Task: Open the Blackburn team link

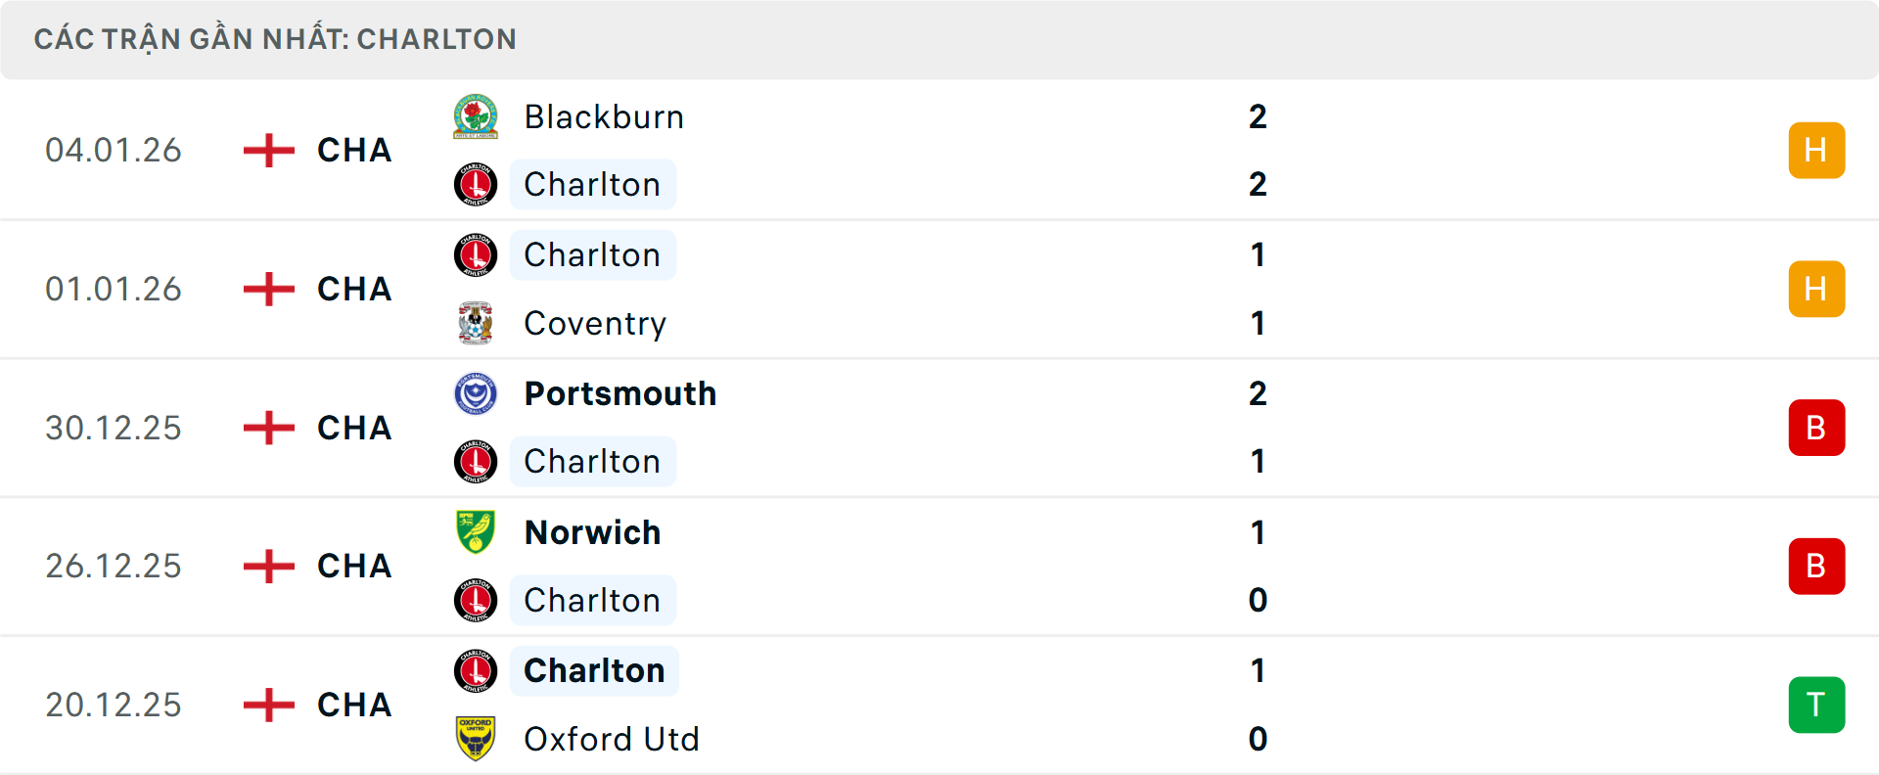Action: [604, 117]
